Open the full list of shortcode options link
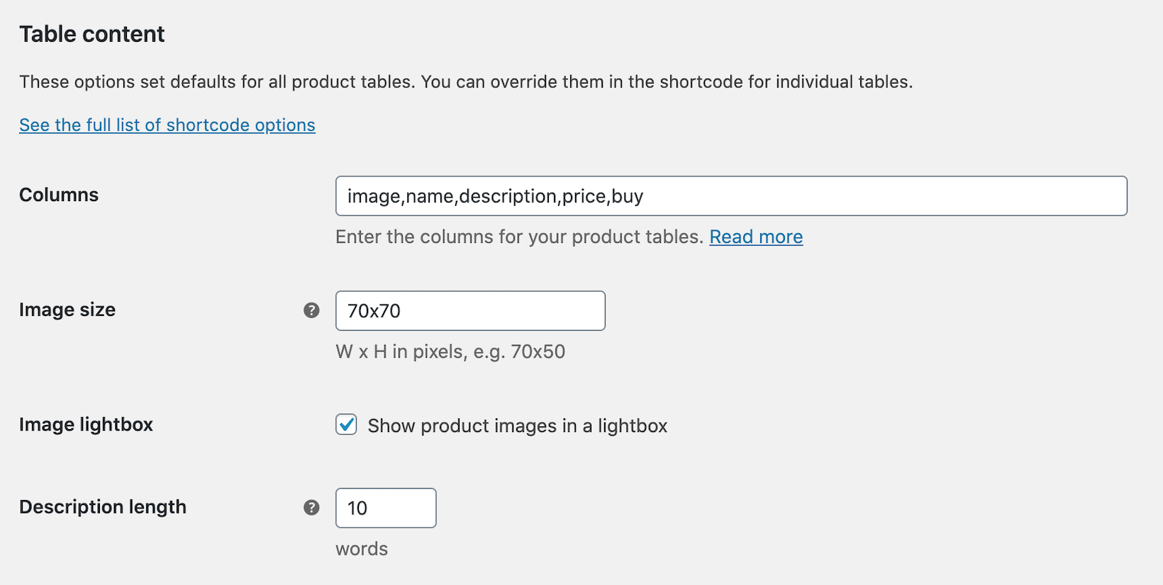Image resolution: width=1163 pixels, height=585 pixels. pos(167,125)
